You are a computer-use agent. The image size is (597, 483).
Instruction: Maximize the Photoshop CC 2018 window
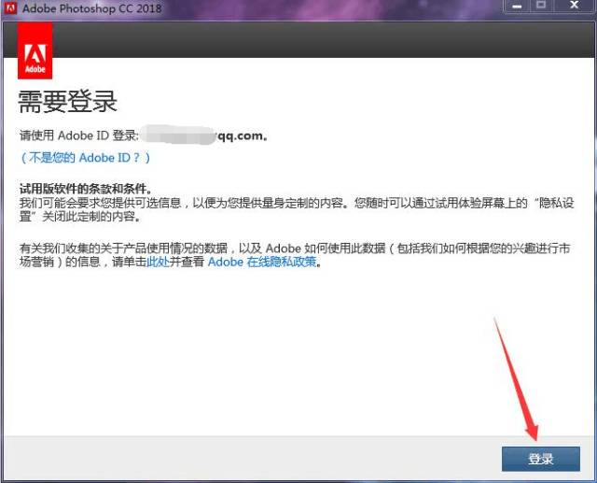click(x=541, y=6)
